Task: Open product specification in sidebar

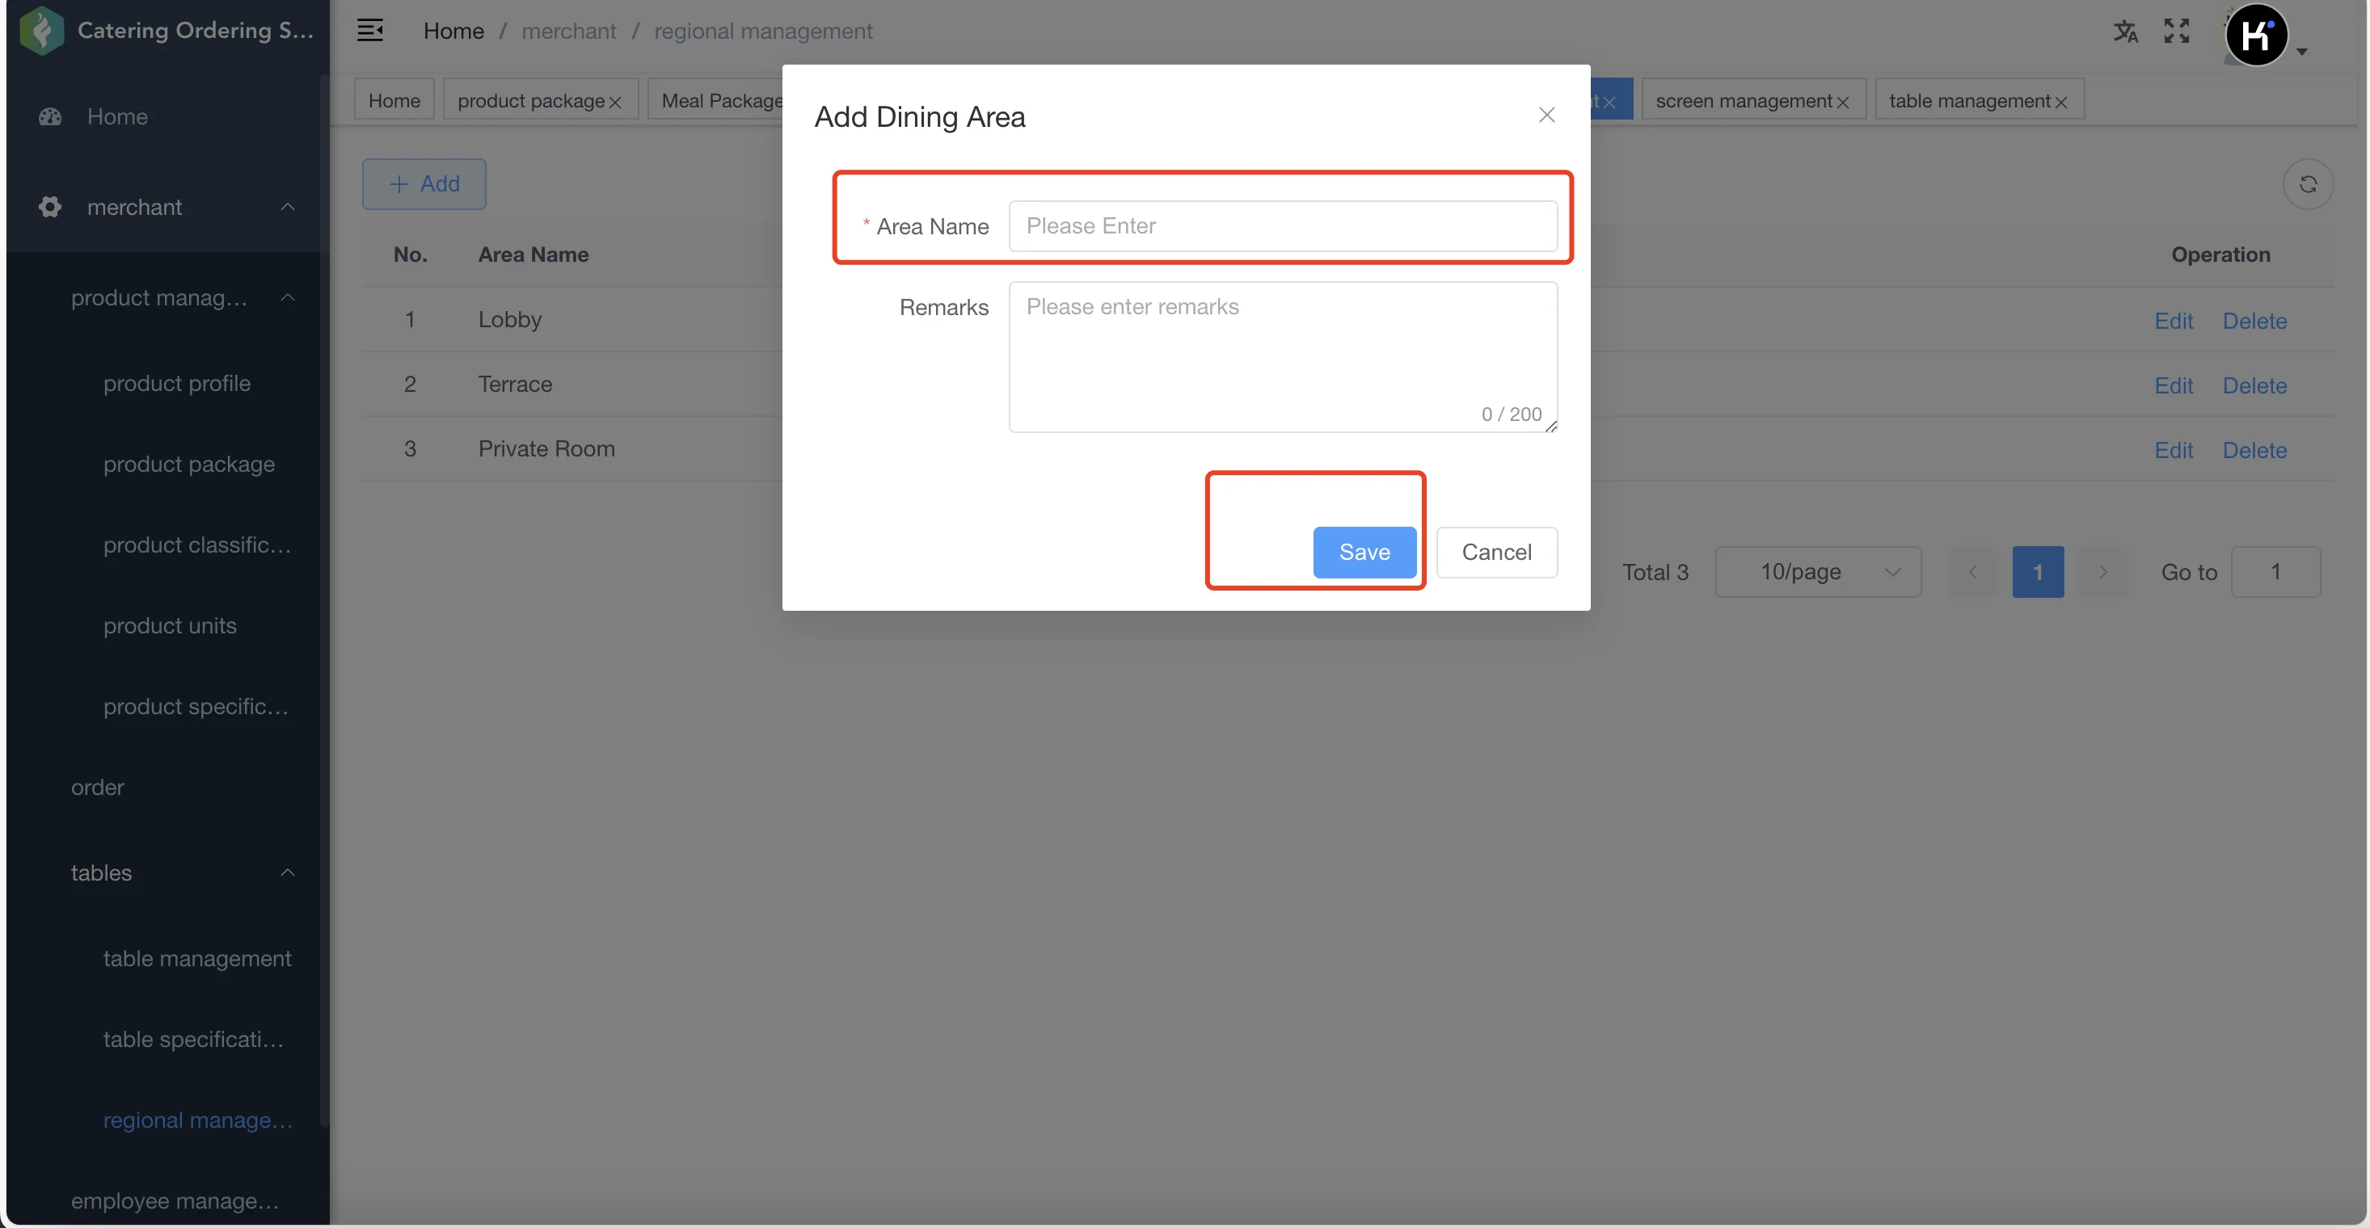Action: (x=196, y=708)
